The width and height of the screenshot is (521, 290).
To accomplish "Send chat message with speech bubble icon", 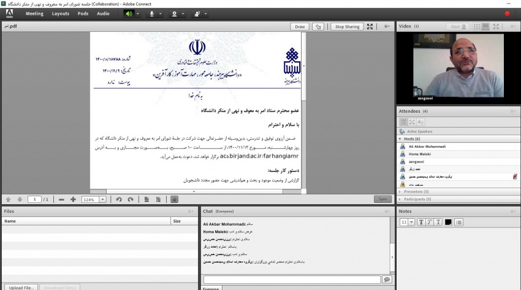I will 387,280.
